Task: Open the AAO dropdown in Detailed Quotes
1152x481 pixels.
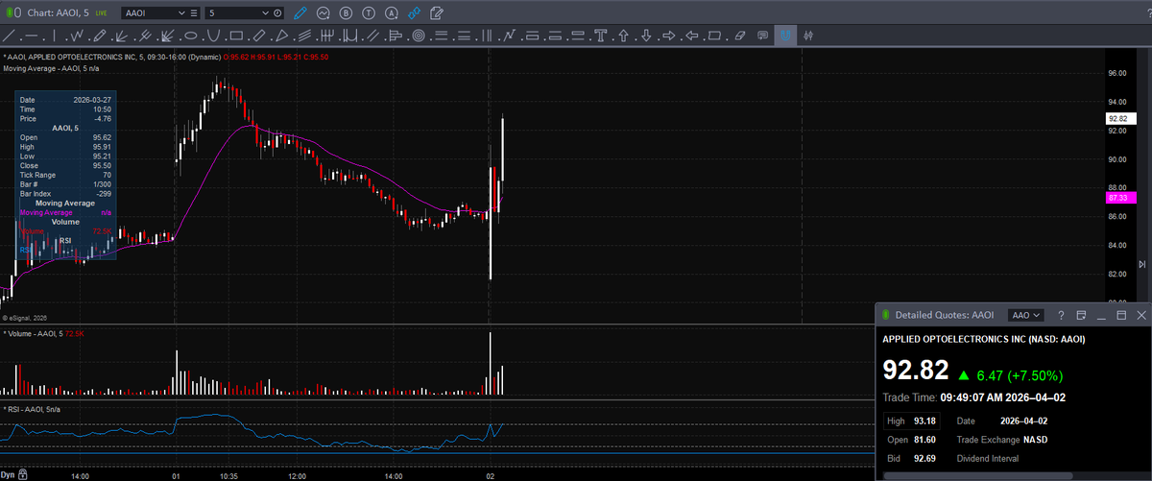Action: [1026, 315]
